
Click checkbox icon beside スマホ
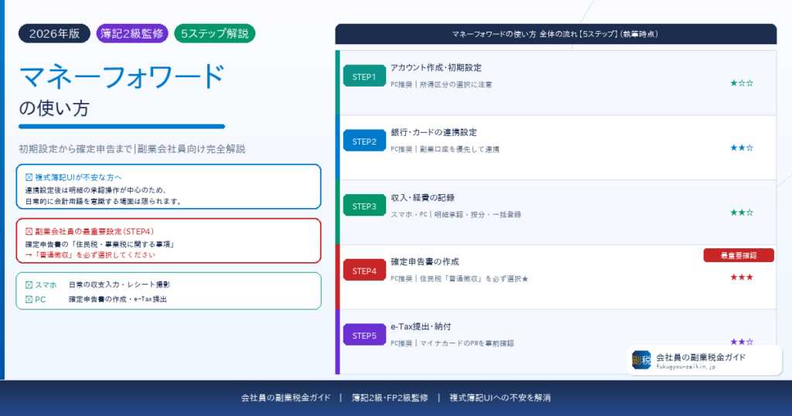pyautogui.click(x=29, y=285)
